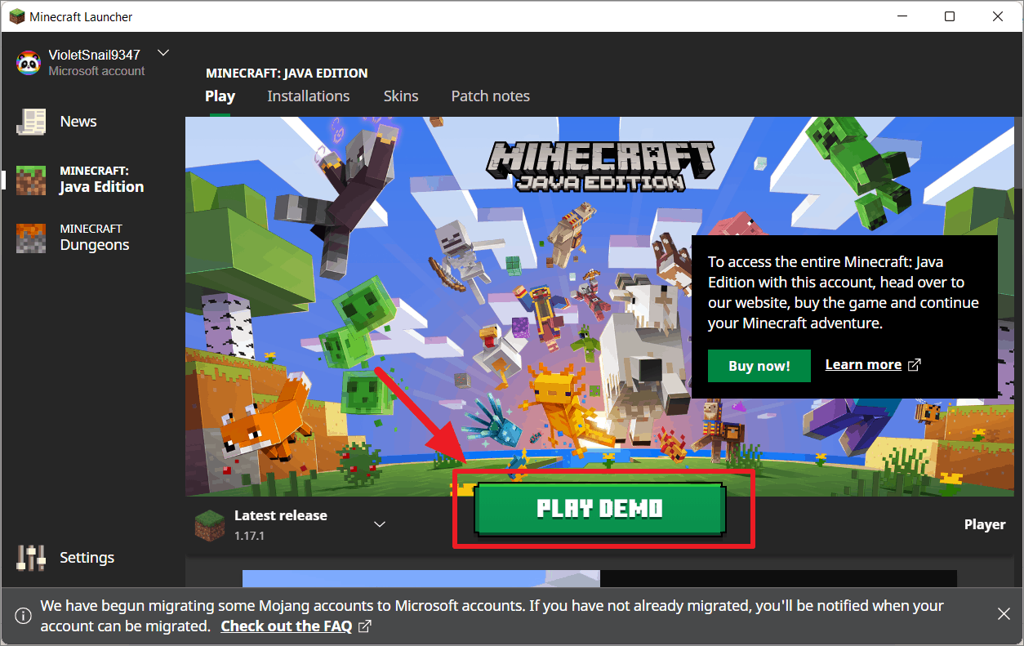Switch to the Installations tab
This screenshot has width=1024, height=646.
pos(309,96)
